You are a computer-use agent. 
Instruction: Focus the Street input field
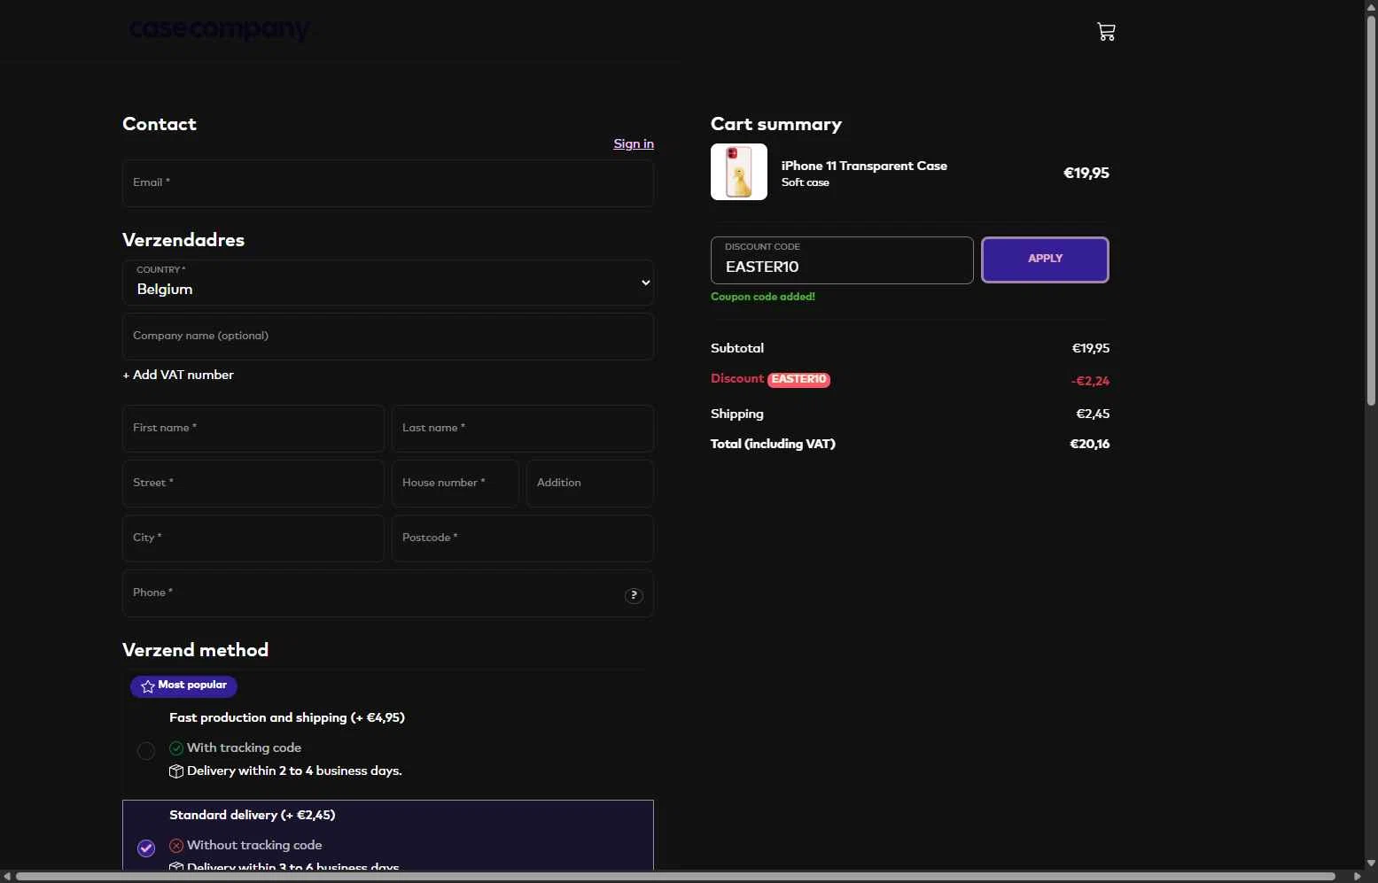253,484
